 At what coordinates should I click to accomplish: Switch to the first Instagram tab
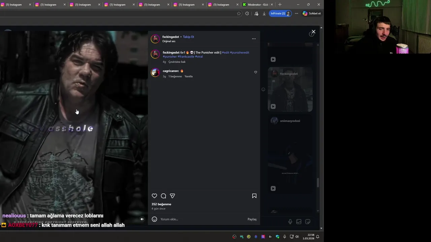click(14, 5)
